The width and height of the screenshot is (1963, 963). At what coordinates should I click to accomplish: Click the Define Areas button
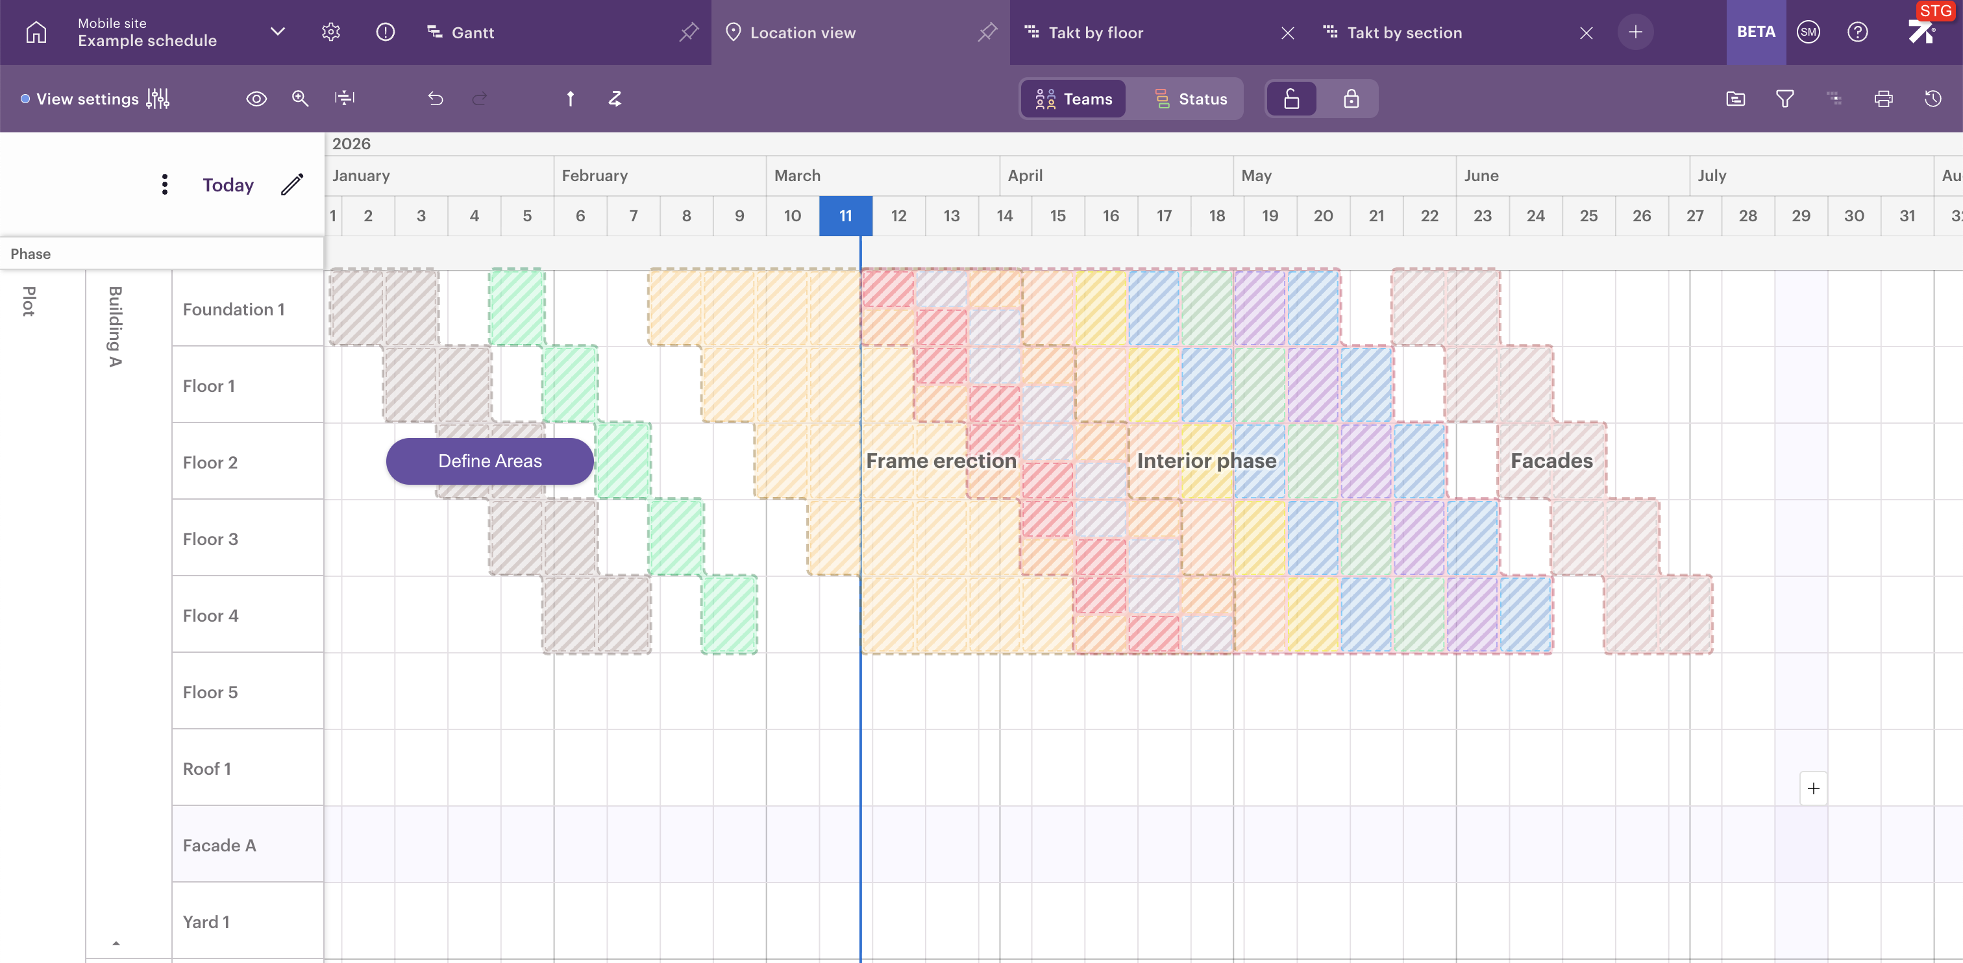pos(489,461)
